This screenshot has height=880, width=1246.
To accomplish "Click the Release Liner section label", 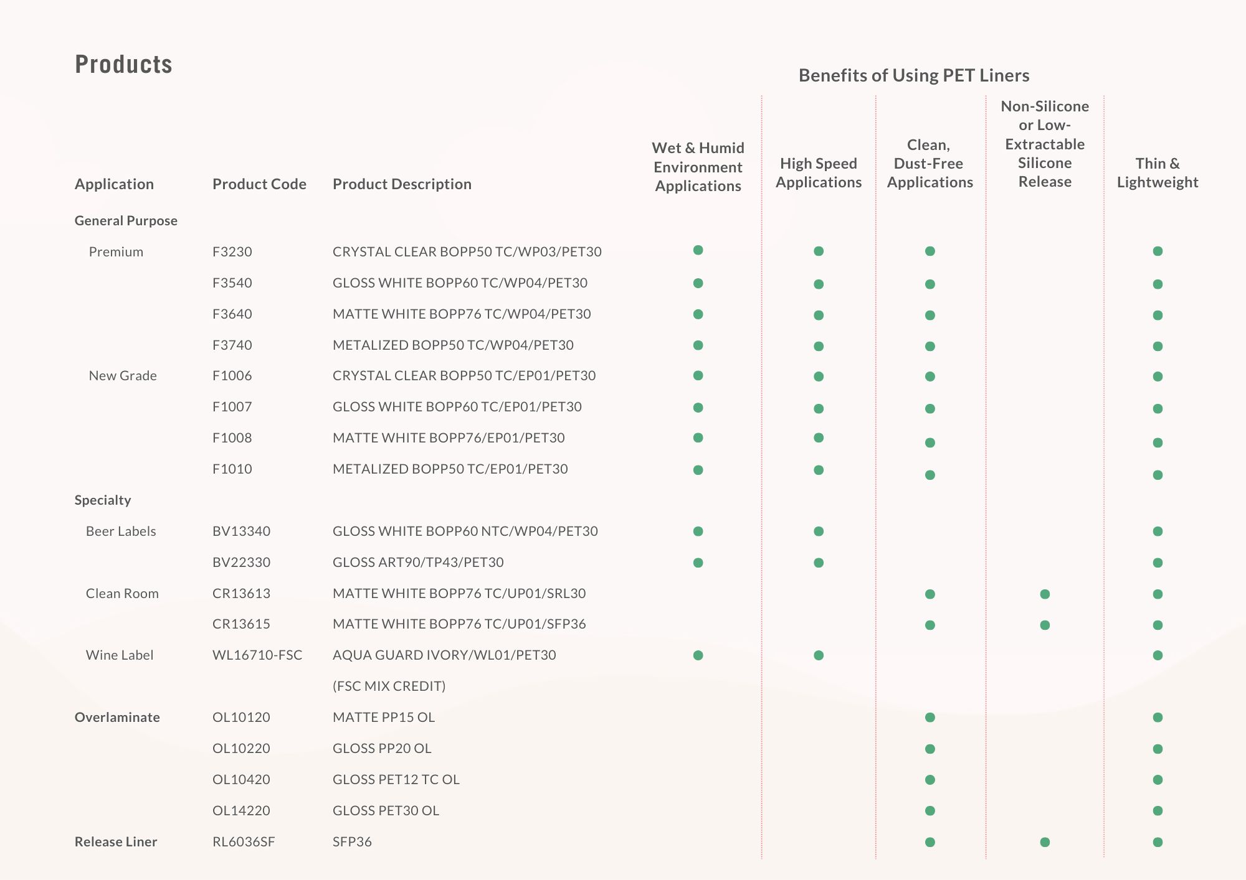I will 116,842.
